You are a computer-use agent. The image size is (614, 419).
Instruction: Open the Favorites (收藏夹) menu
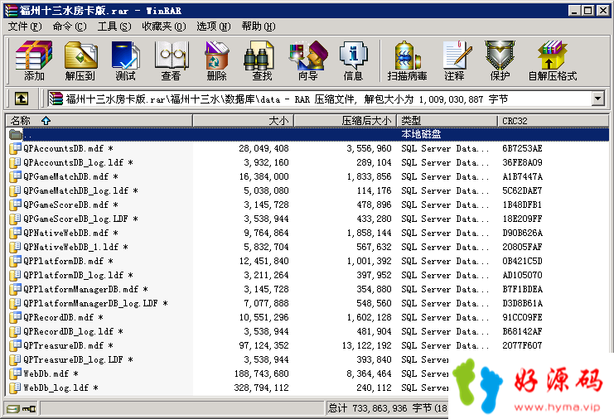pyautogui.click(x=164, y=26)
